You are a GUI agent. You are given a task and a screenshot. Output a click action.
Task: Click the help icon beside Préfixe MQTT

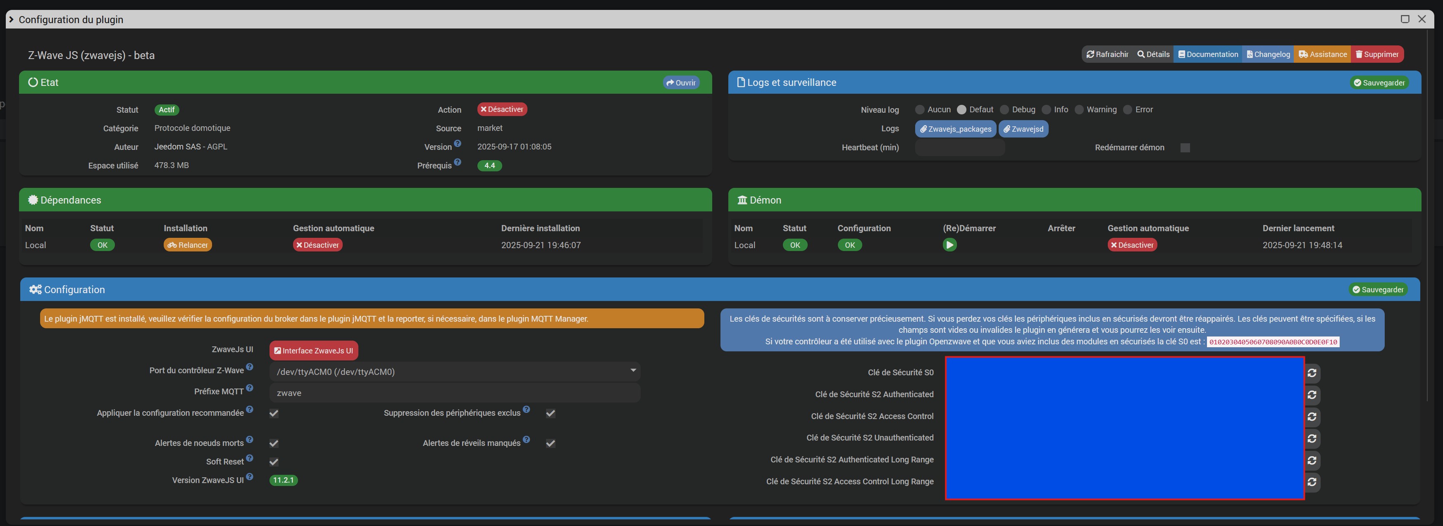tap(250, 388)
